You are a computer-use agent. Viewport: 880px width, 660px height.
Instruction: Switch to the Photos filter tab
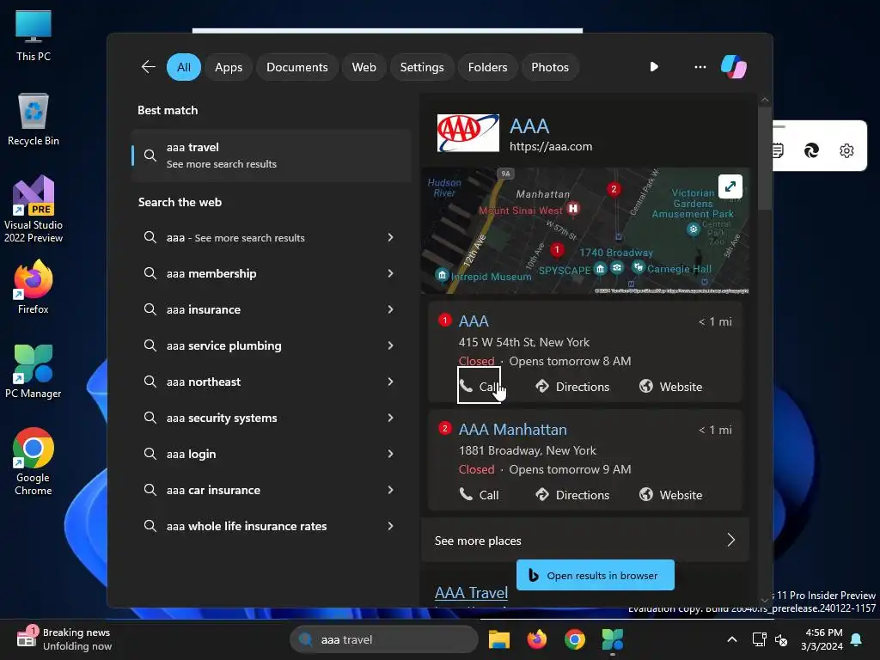click(x=549, y=67)
